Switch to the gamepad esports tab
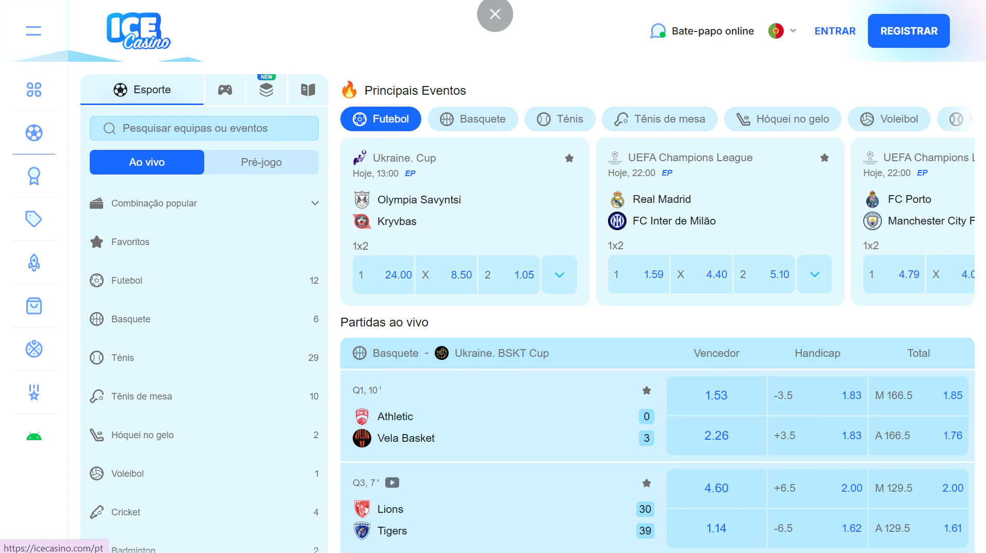This screenshot has height=553, width=986. (225, 90)
